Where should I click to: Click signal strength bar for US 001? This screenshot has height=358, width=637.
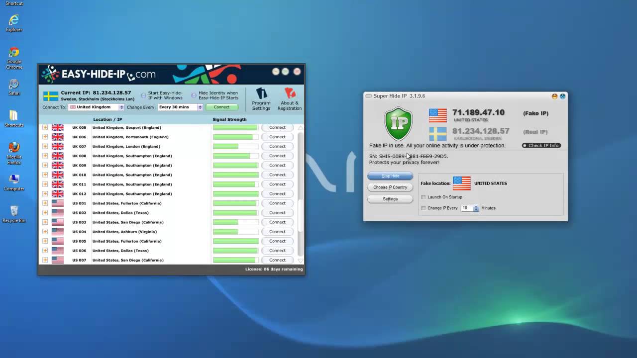click(235, 203)
